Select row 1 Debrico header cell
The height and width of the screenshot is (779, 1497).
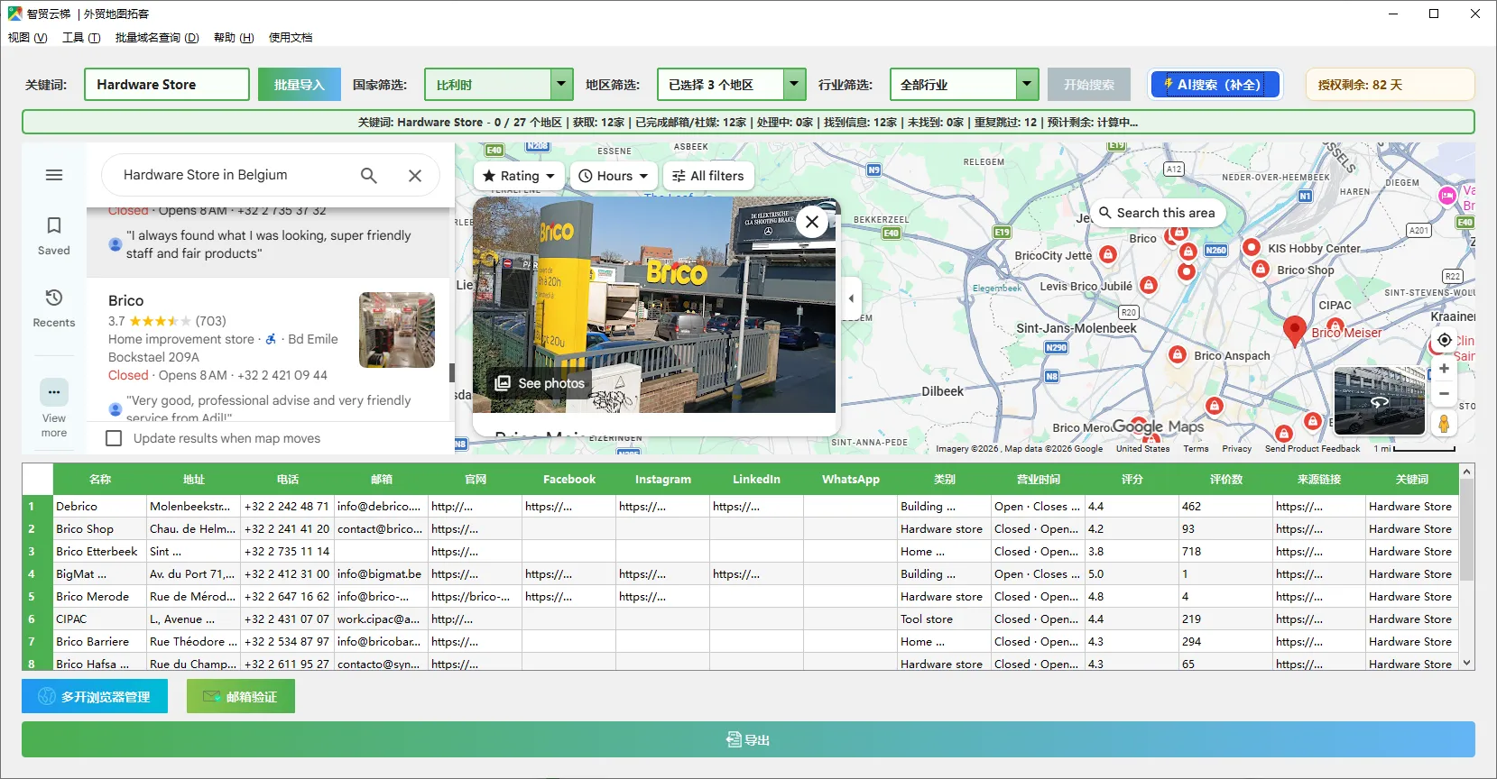click(x=38, y=506)
